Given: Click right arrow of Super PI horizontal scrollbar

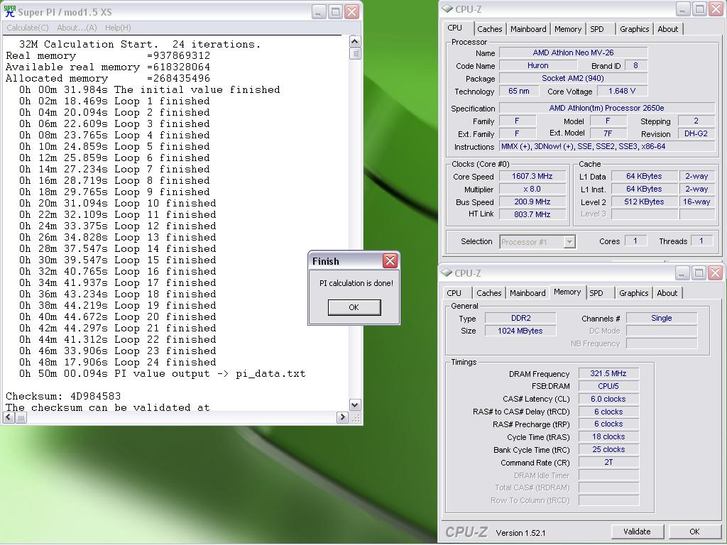Looking at the screenshot, I should tap(342, 417).
